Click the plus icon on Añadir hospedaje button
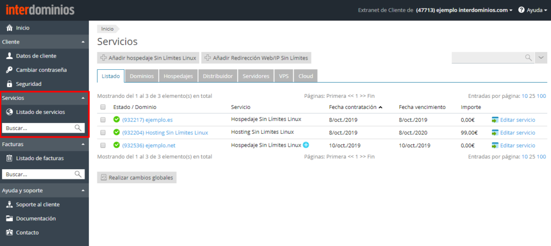Image resolution: width=551 pixels, height=246 pixels. 103,57
